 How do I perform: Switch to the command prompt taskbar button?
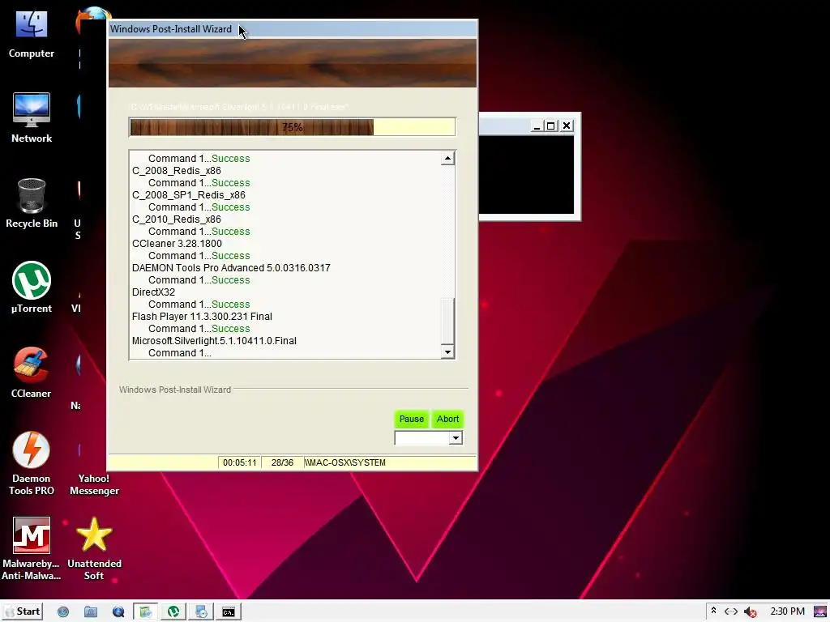click(229, 612)
